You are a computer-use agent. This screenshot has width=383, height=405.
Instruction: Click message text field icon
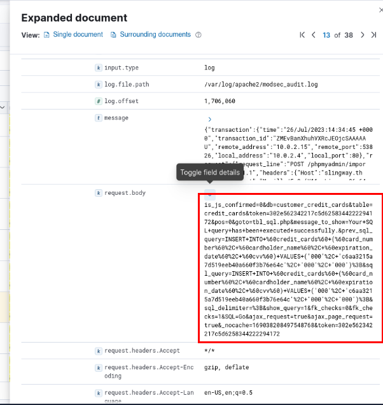[x=99, y=118]
